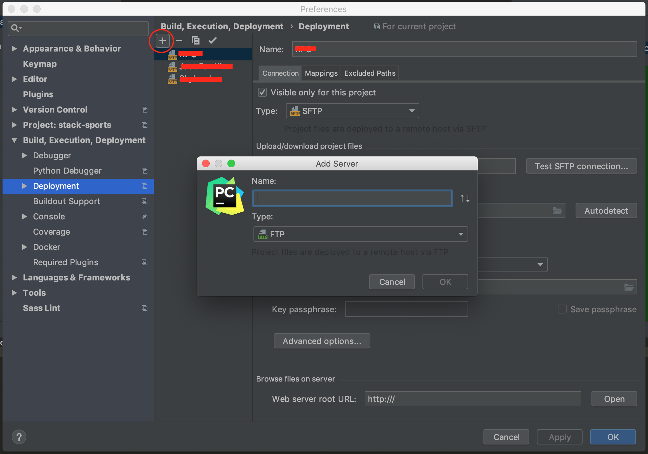Screen dimensions: 648x454
Task: Enable the Save passphrase checkbox
Action: tap(562, 309)
